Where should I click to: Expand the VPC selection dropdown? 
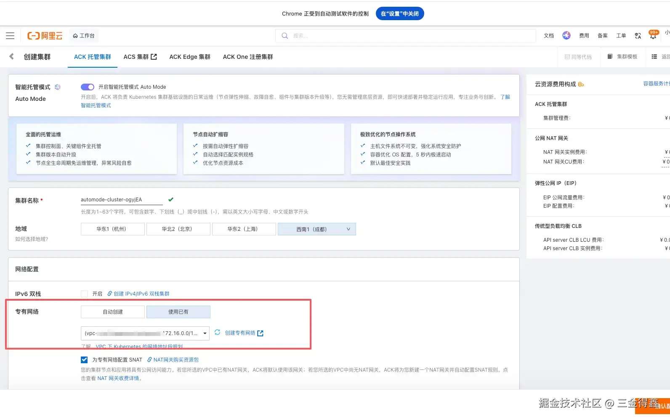click(145, 333)
